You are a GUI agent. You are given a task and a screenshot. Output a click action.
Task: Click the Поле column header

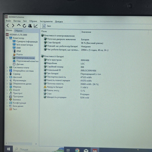[x=44, y=31]
